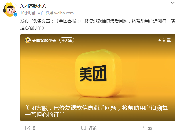Click the article card headline caption
Screen dimensions: 178x133
(x=96, y=111)
